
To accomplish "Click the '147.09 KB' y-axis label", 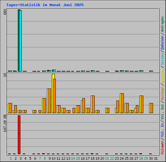I will click(5, 123).
